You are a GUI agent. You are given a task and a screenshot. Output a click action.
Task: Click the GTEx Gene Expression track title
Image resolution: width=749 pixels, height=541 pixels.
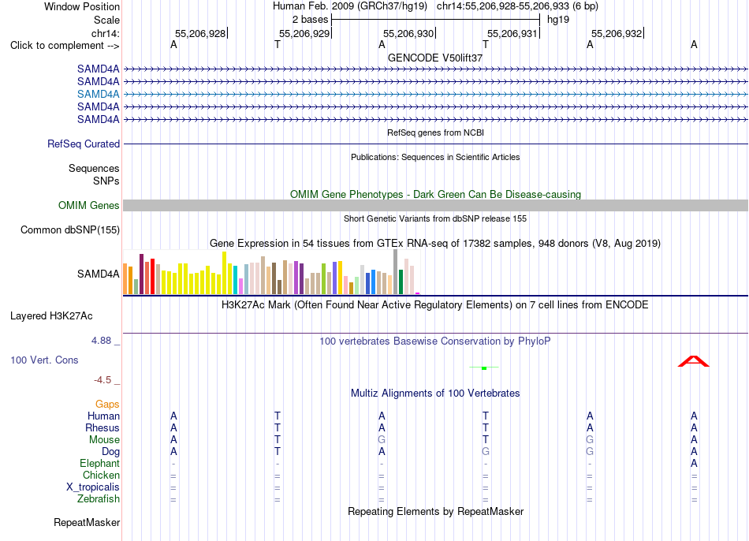pos(435,243)
